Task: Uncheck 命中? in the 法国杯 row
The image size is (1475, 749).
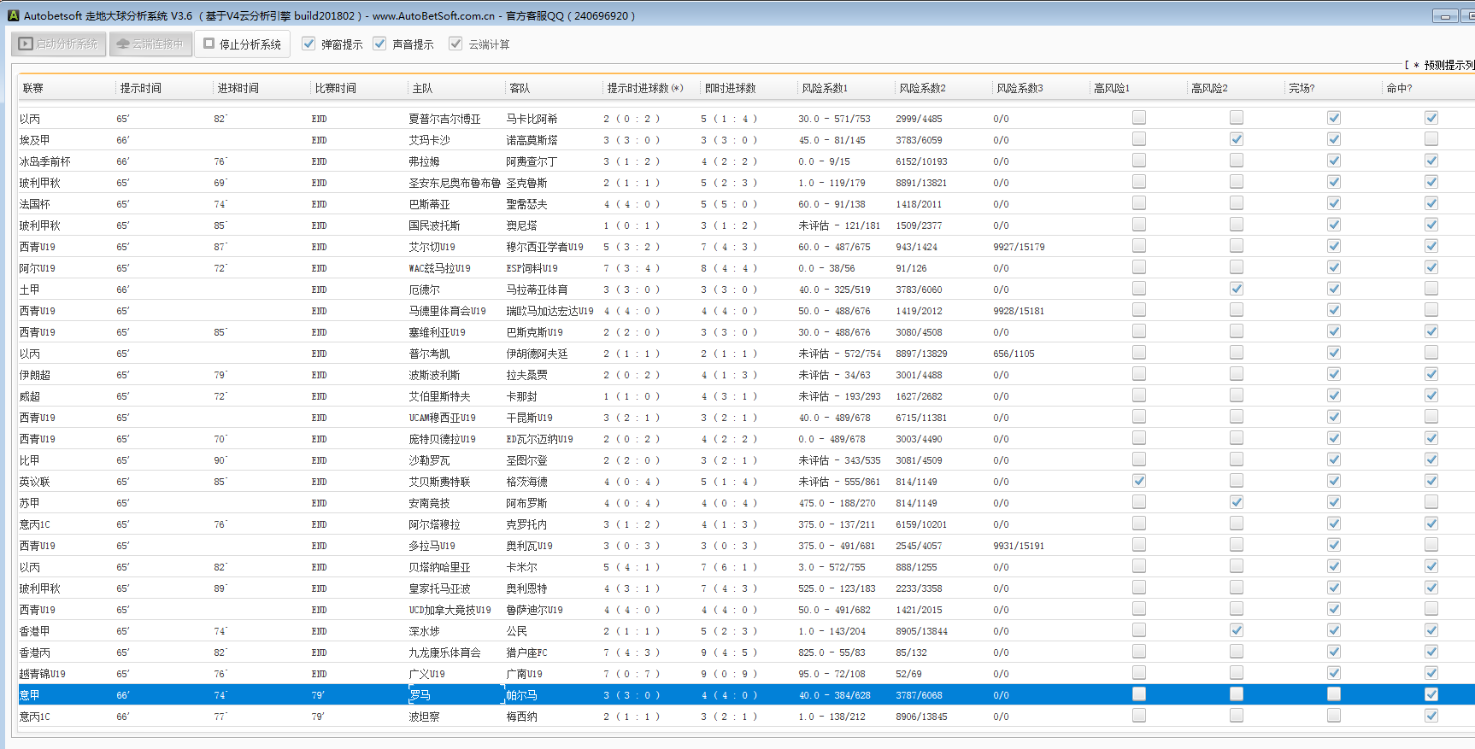Action: point(1431,203)
